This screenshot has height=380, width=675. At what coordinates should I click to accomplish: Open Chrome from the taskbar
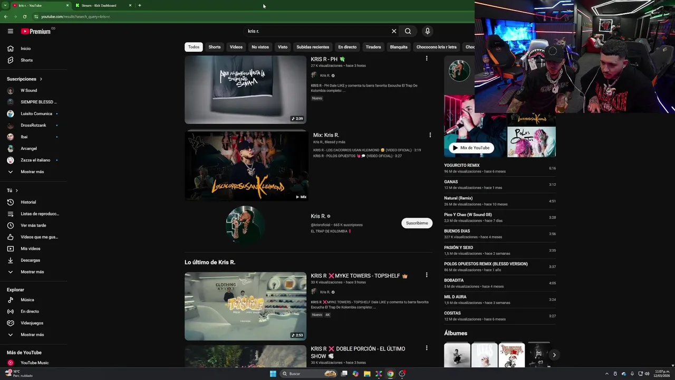click(390, 374)
